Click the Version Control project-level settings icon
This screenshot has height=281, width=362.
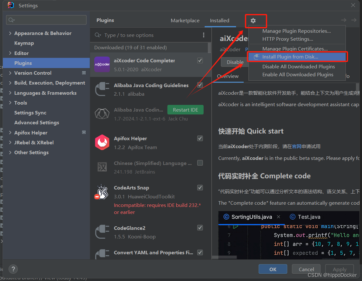click(x=84, y=73)
